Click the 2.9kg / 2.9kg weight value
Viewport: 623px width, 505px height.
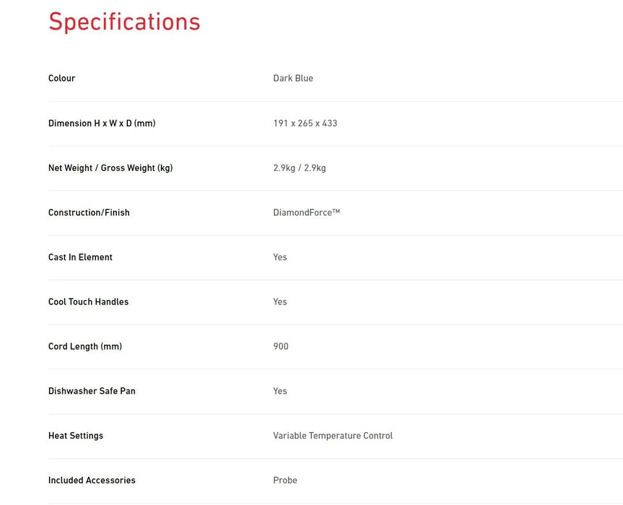300,168
